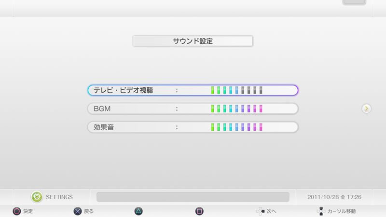This screenshot has width=386, height=217.
Task: Click the カーソル移動 hint text
Action: [x=342, y=211]
